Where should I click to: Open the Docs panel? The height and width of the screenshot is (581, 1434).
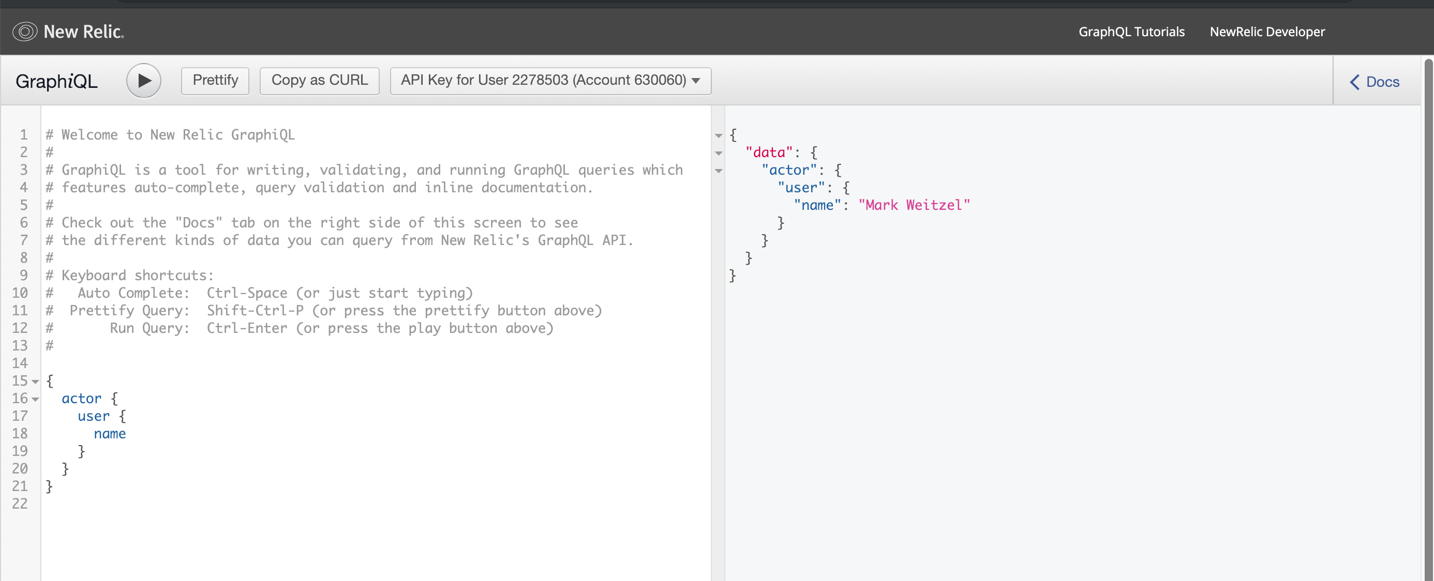pyautogui.click(x=1382, y=82)
